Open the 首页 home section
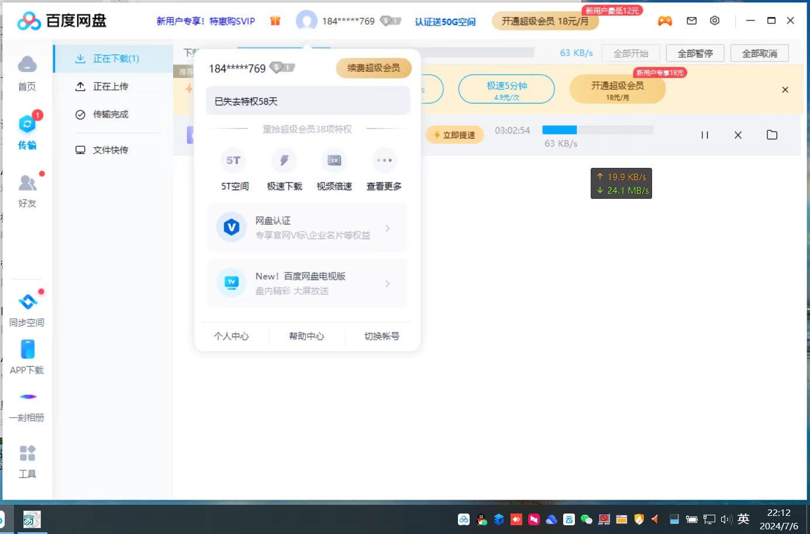 pos(27,74)
